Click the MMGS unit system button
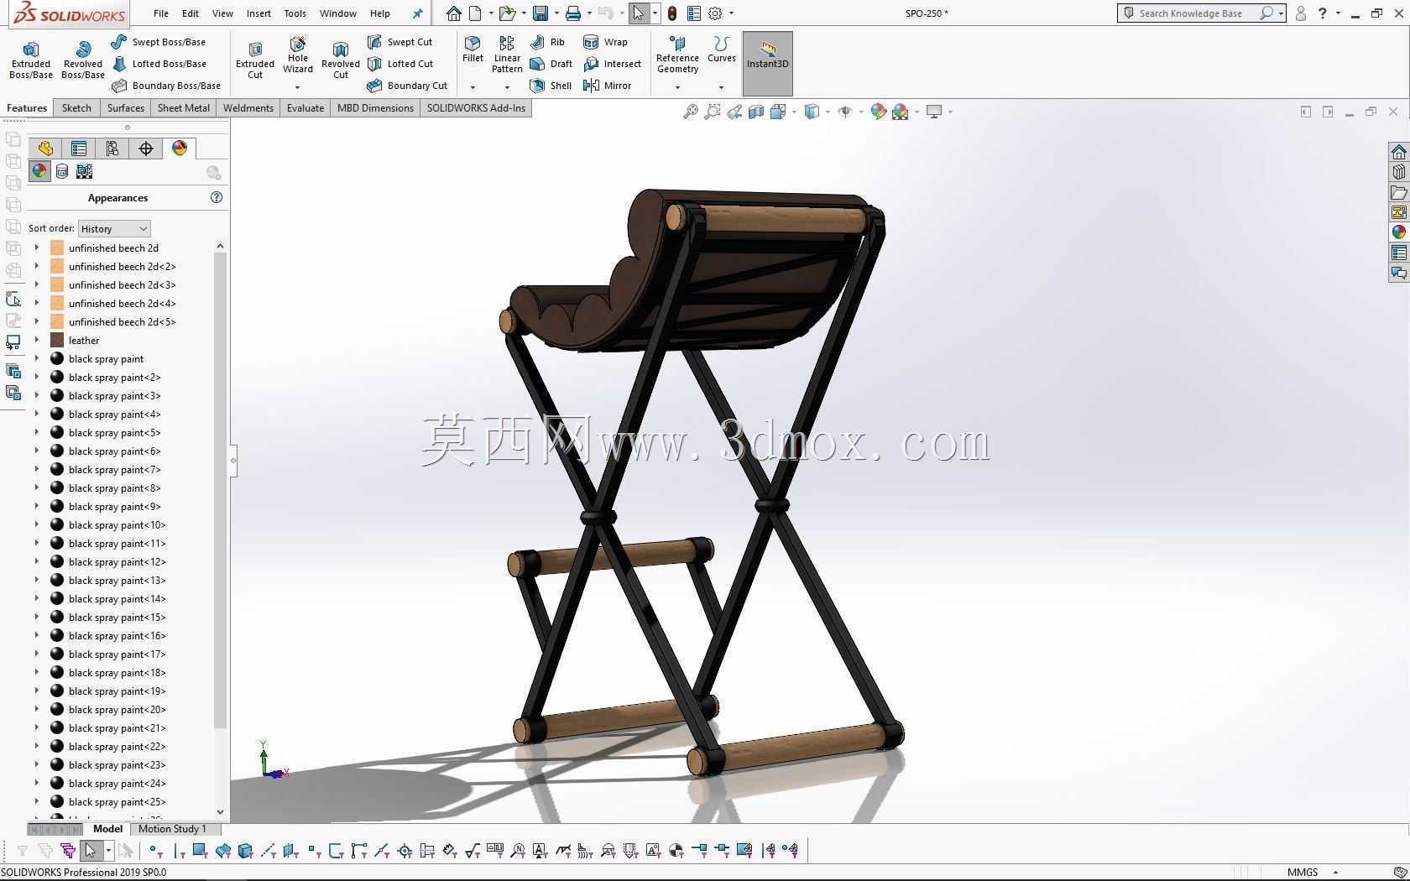 (1303, 872)
